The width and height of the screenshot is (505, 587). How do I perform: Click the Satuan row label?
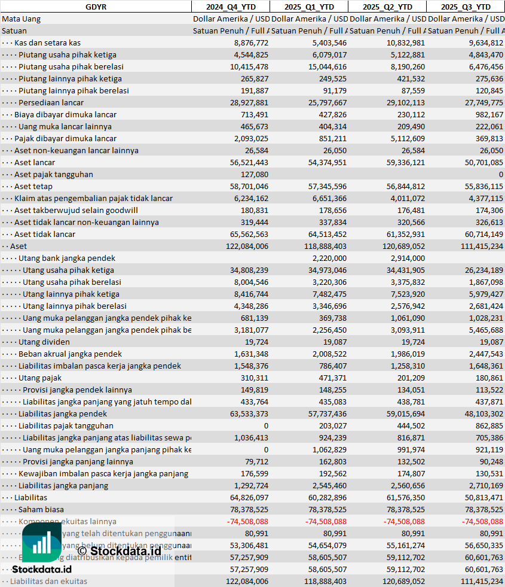pos(14,31)
